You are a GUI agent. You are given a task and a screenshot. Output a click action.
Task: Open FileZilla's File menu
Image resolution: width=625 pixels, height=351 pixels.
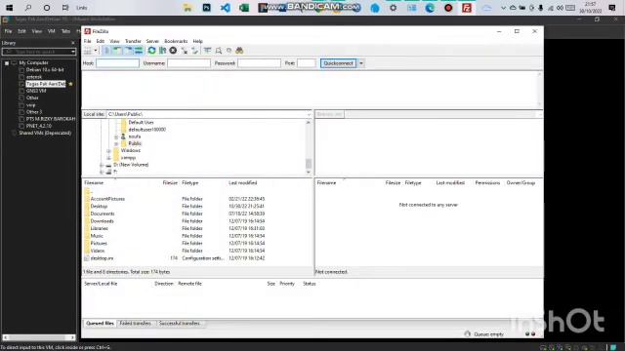point(87,41)
